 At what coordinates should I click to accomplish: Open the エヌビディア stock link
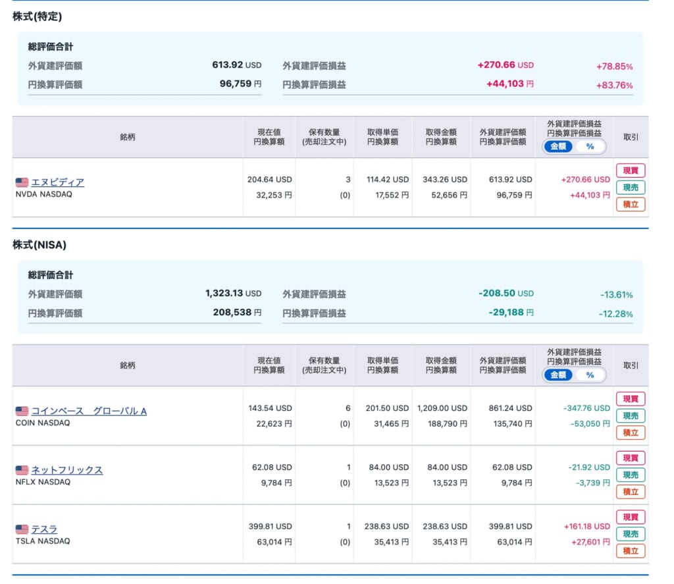[58, 182]
